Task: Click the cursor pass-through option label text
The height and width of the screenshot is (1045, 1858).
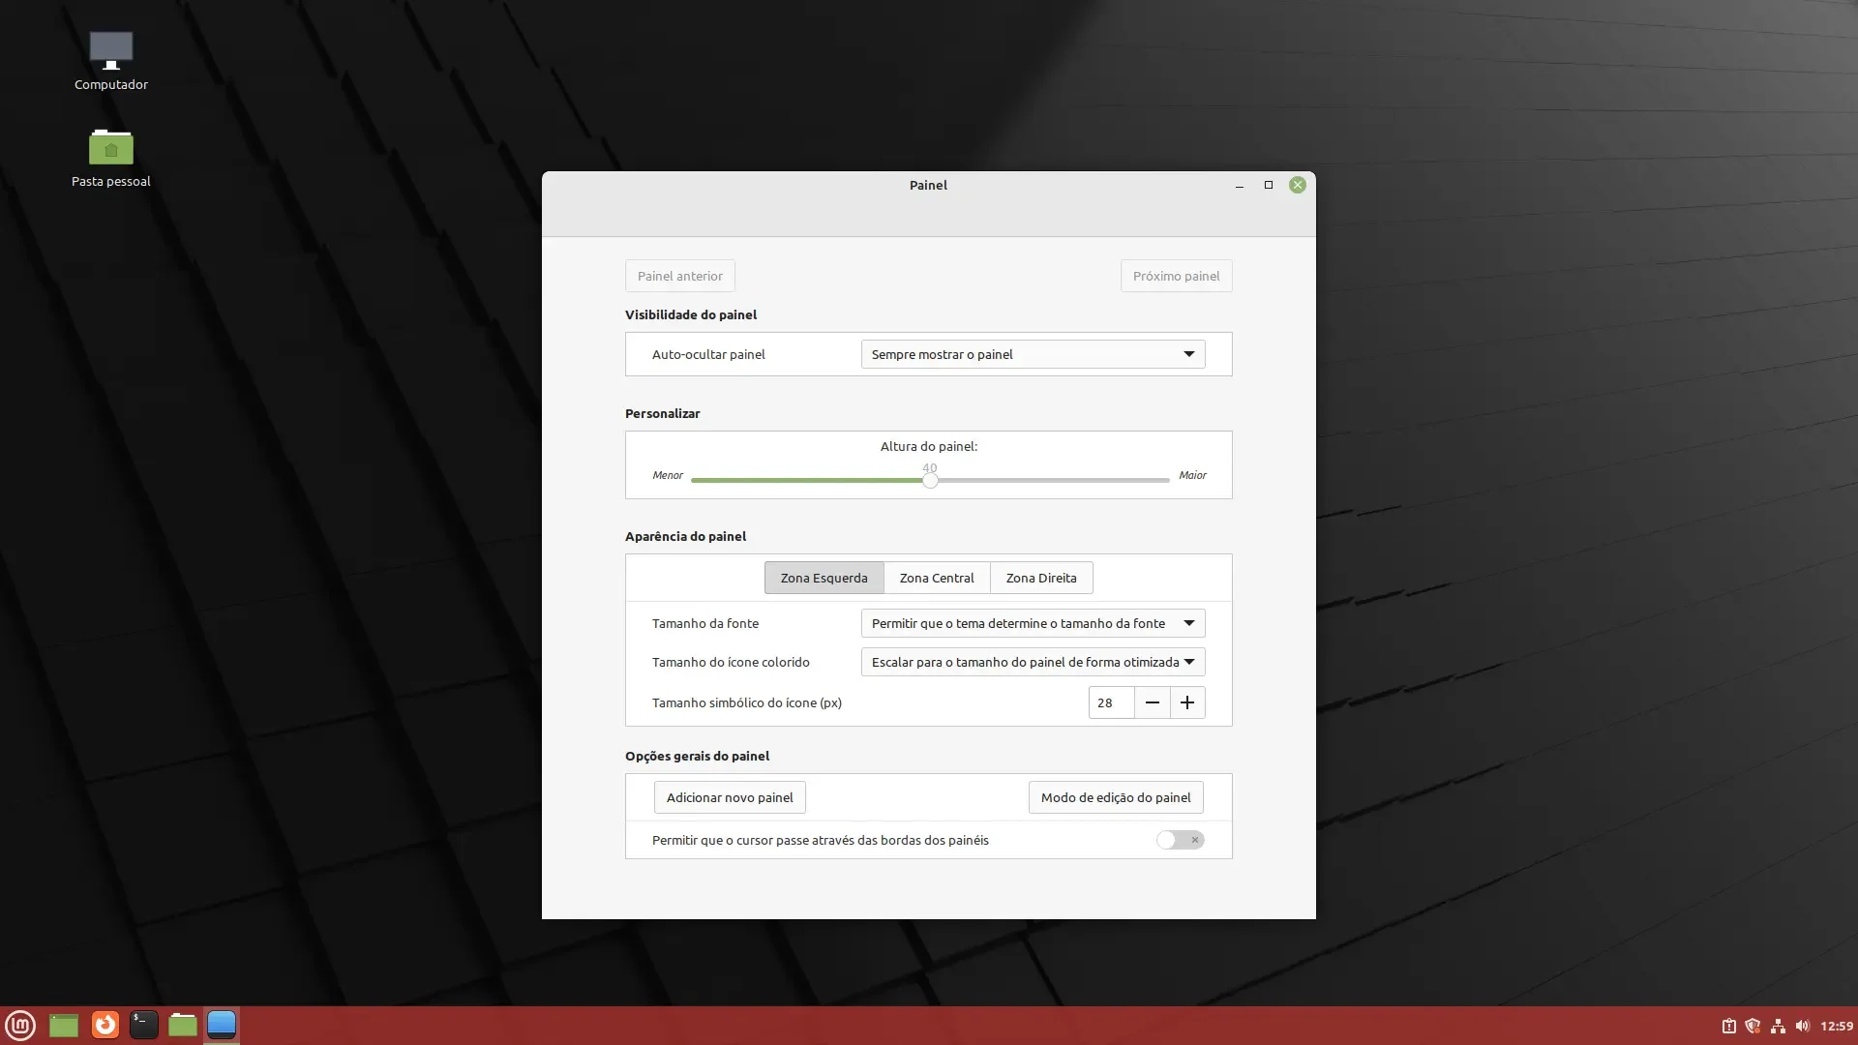Action: tap(821, 840)
